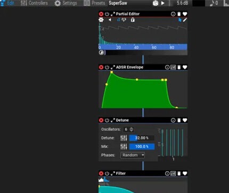Favorite the Filter module

click(x=185, y=173)
